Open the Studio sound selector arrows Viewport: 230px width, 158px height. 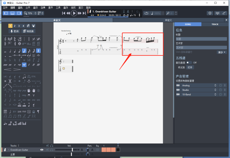(x=216, y=90)
